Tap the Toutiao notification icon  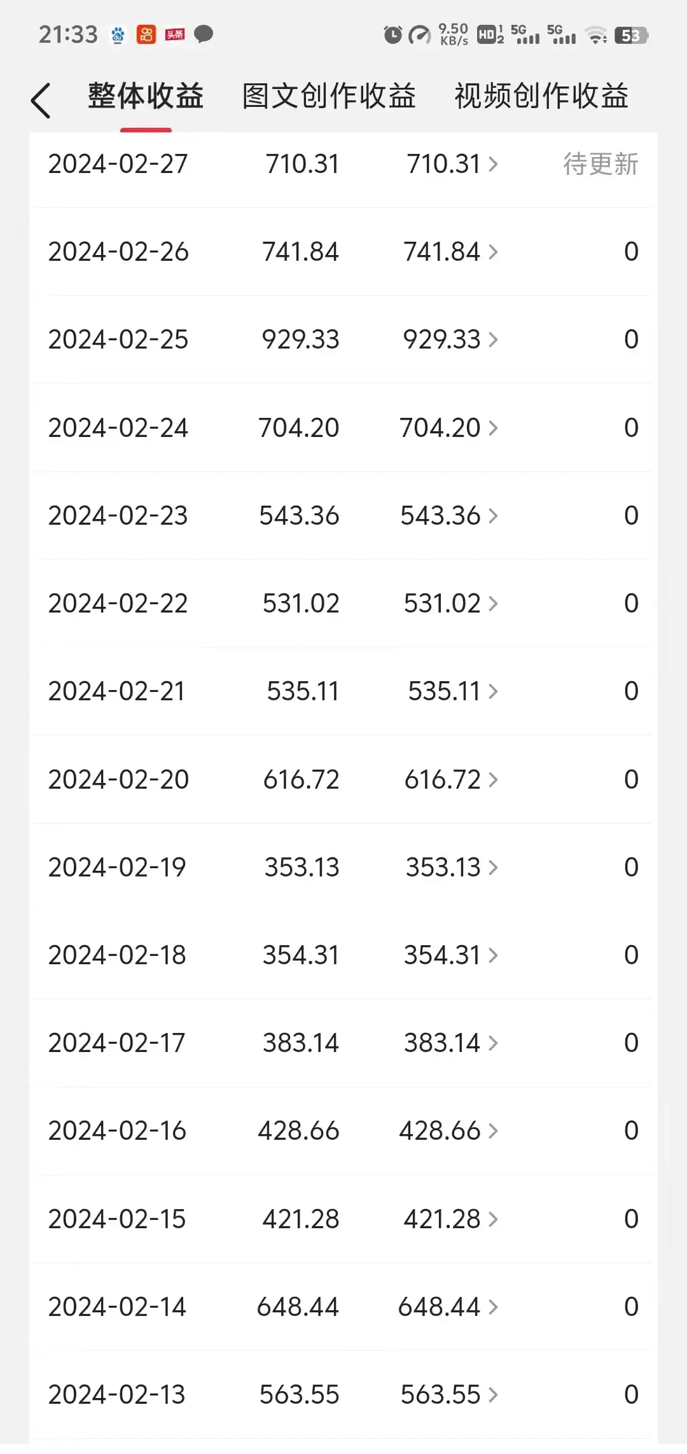[x=175, y=34]
